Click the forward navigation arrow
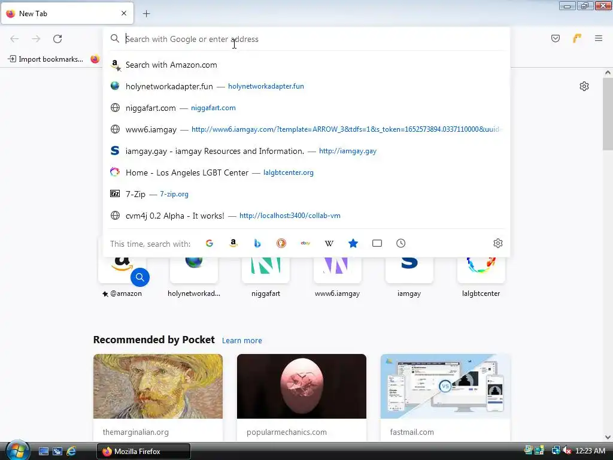The image size is (613, 460). coord(36,39)
